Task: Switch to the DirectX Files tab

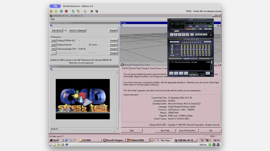Action: coord(135,68)
